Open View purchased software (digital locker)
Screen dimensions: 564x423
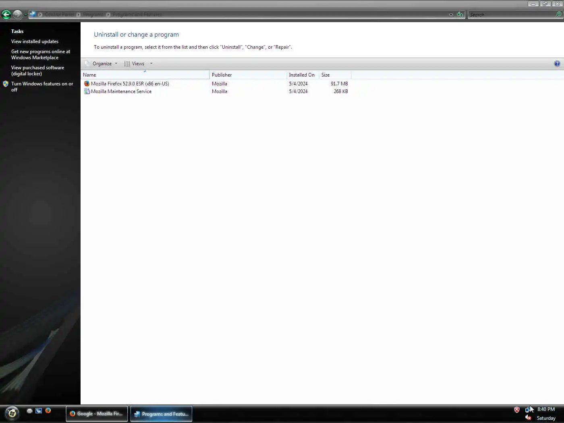37,70
